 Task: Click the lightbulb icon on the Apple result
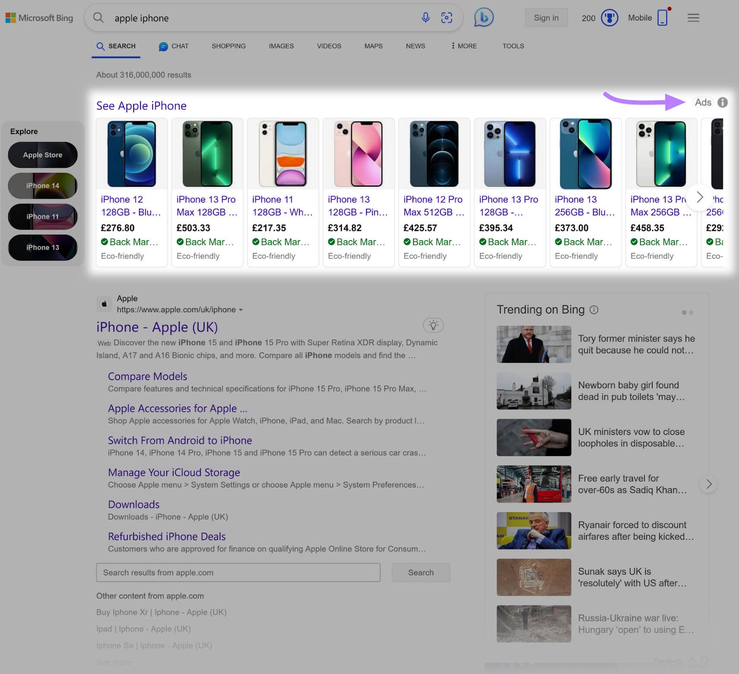pos(433,325)
